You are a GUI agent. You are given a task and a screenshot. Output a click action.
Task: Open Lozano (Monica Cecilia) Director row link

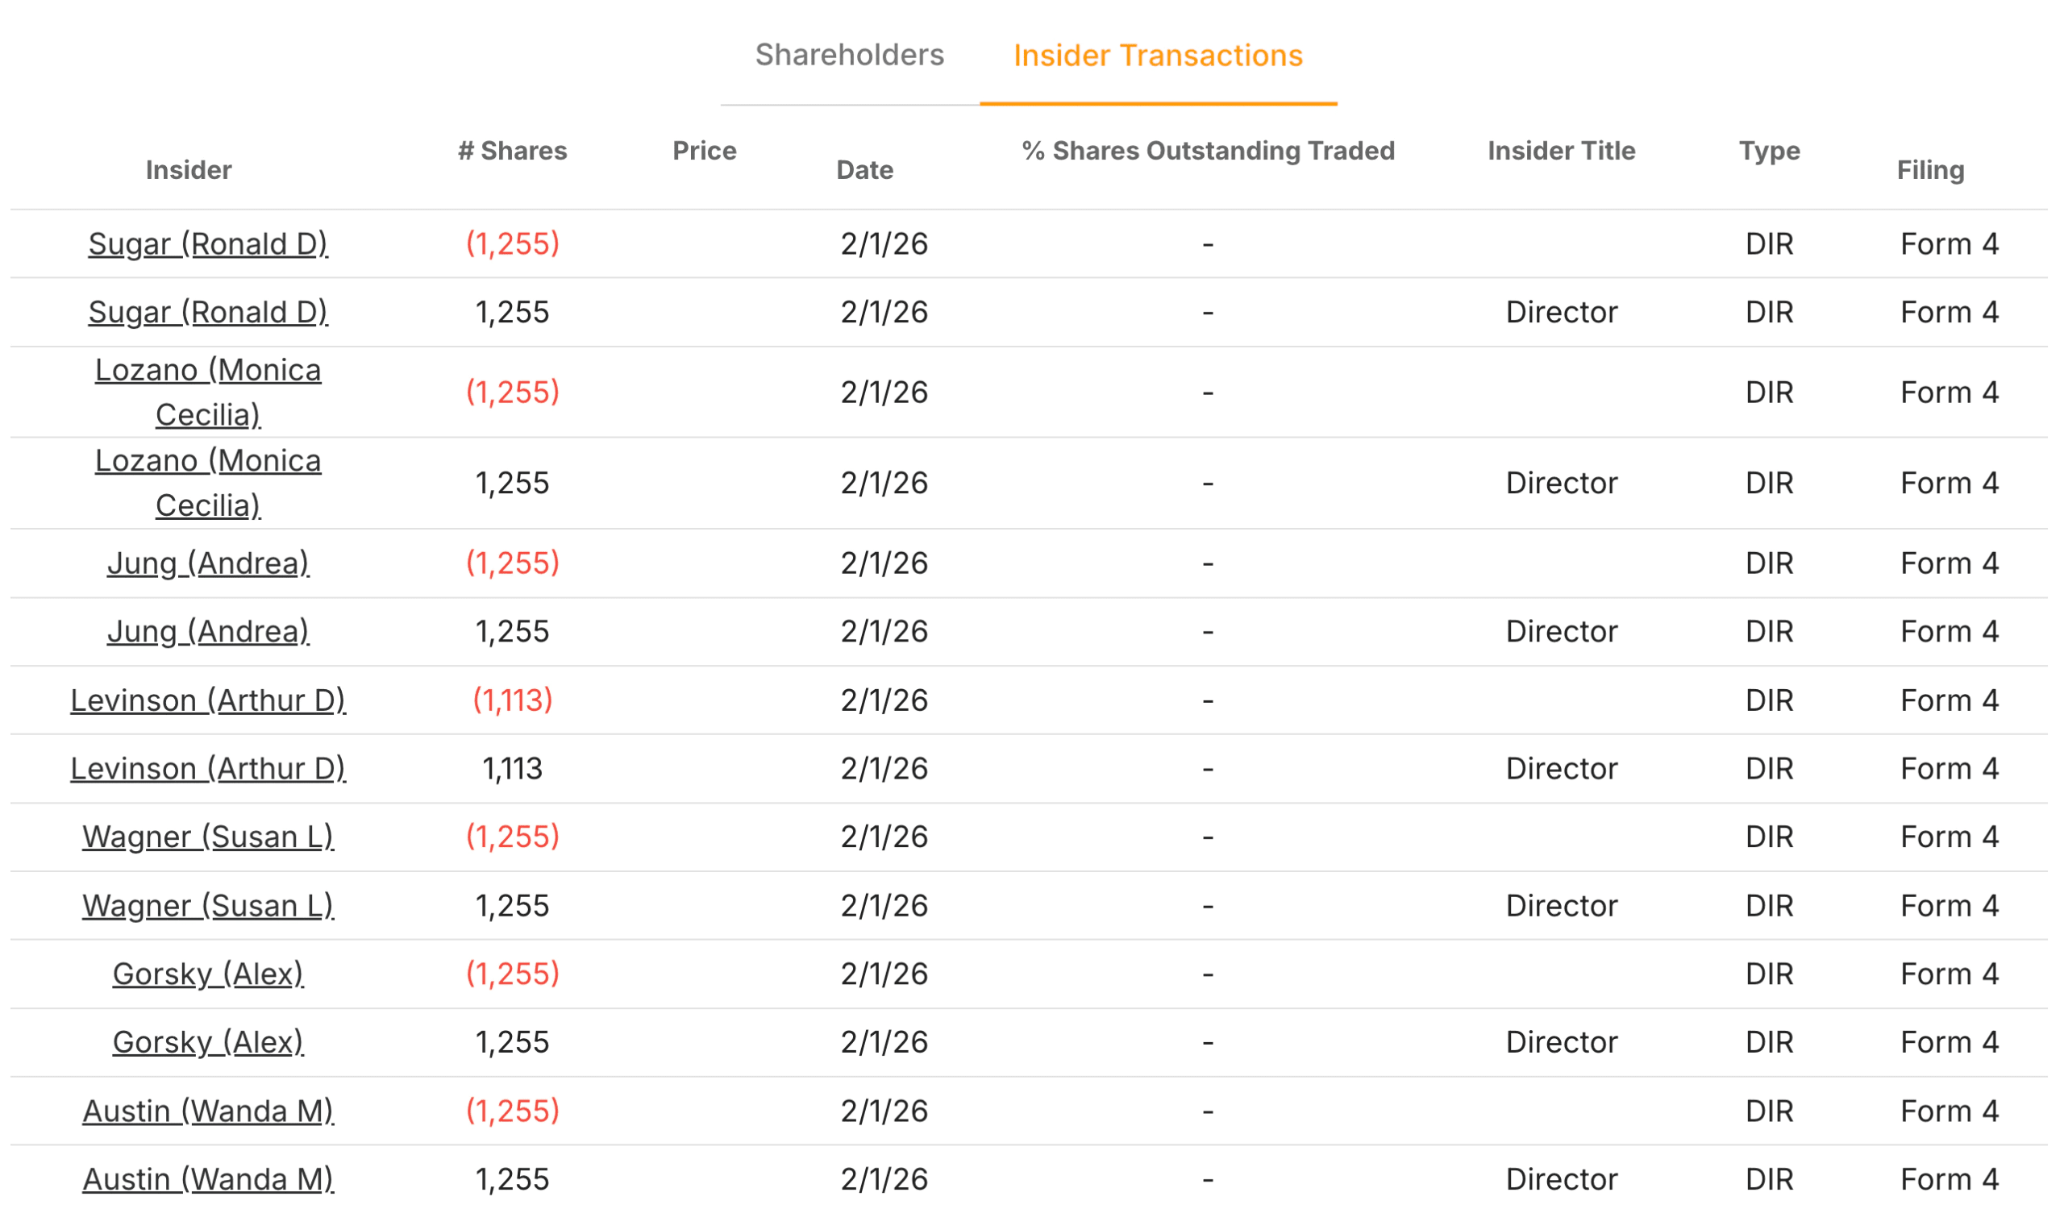208,484
